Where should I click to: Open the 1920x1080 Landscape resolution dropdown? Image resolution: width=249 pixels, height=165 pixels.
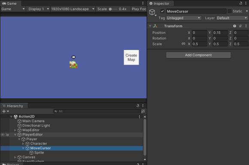(x=73, y=9)
